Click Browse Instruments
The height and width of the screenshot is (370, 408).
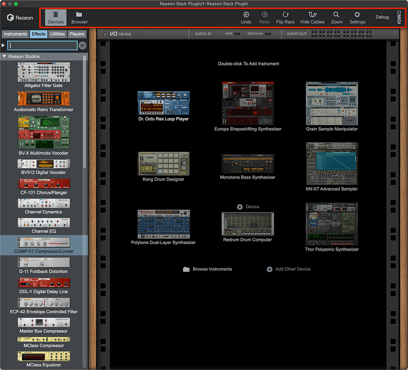[208, 269]
